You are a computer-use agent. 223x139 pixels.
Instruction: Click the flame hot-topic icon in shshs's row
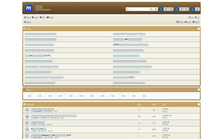point(27,116)
